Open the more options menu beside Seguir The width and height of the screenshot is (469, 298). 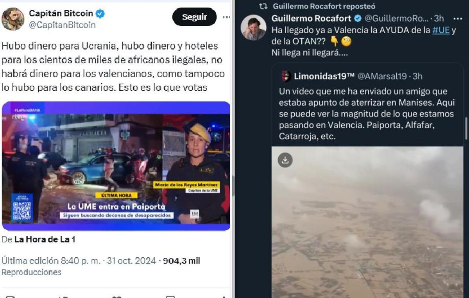[x=226, y=17]
